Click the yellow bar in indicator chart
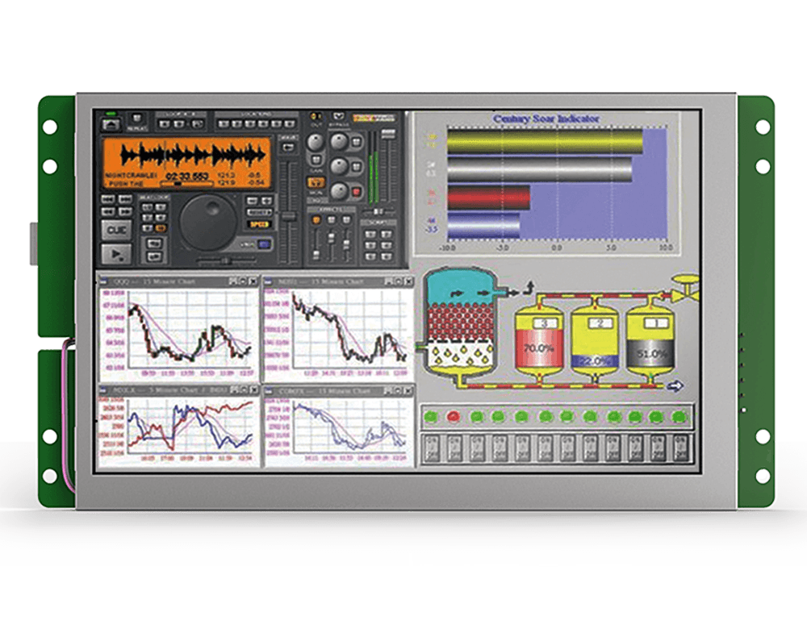 pos(545,141)
